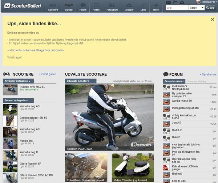Click the speech bubble FORUM icon
218x183 pixels.
(x=166, y=75)
